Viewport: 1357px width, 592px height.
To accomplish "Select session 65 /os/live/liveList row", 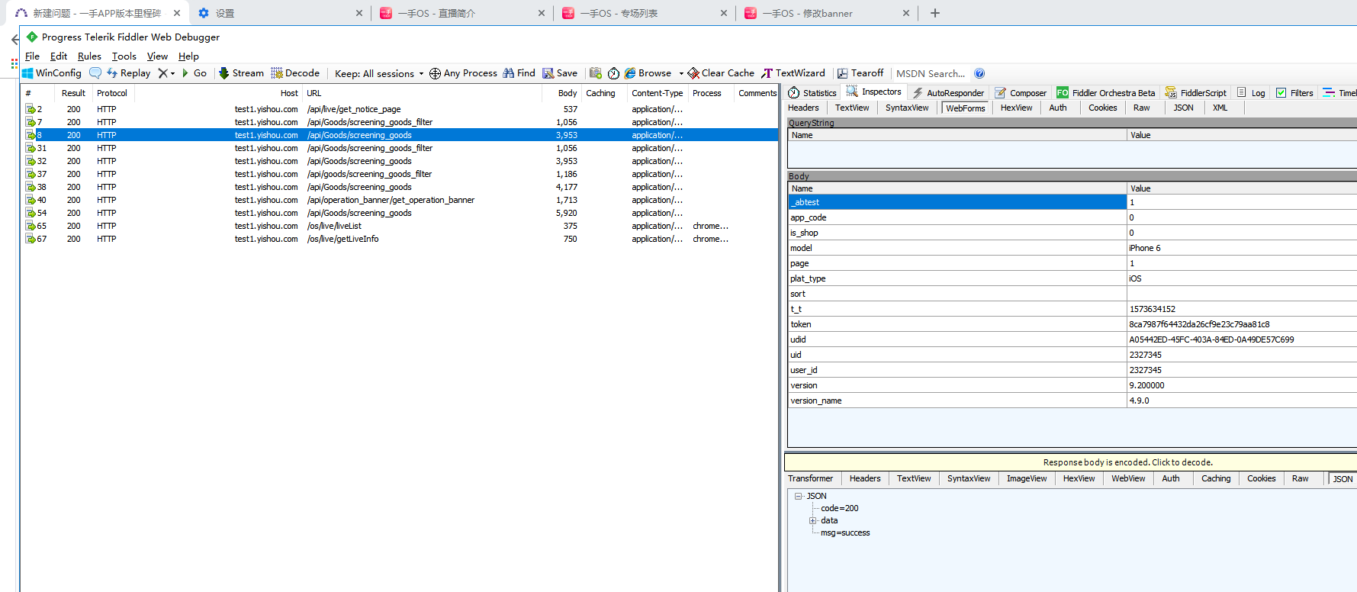I will 399,226.
